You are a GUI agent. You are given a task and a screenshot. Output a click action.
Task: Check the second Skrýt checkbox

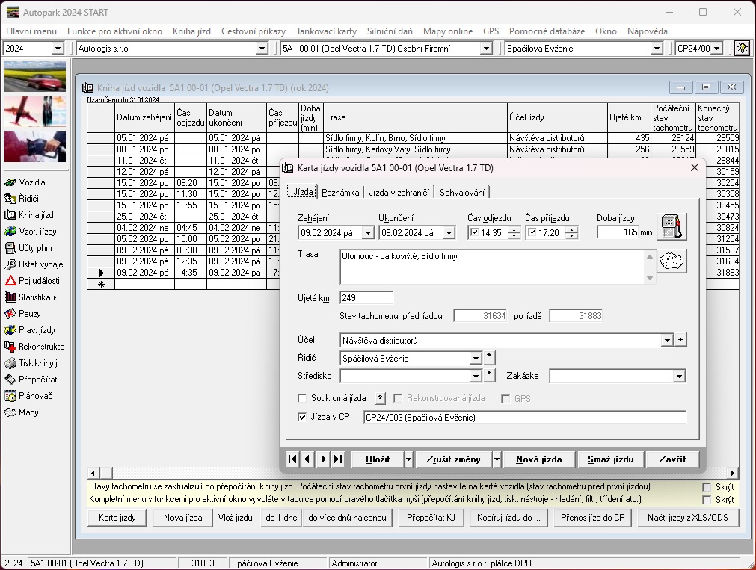[x=707, y=500]
